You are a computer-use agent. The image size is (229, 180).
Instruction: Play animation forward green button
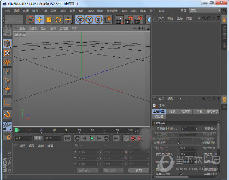[x=92, y=138]
